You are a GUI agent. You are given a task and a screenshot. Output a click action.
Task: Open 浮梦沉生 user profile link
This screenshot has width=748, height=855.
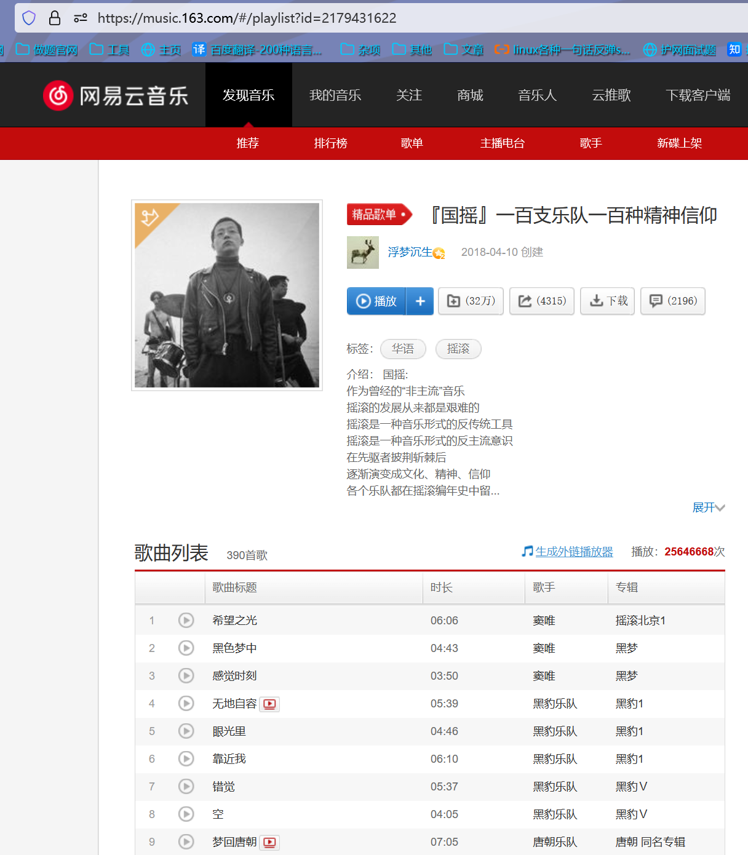pos(410,252)
